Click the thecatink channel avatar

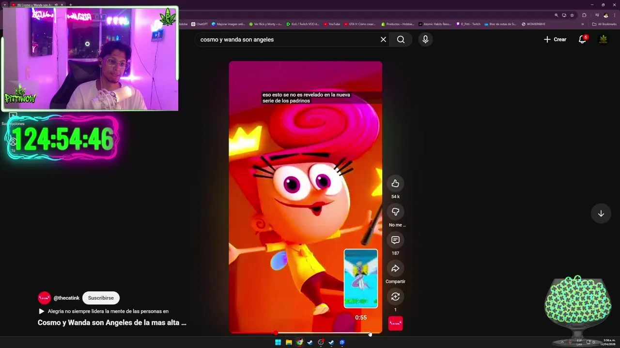point(44,298)
